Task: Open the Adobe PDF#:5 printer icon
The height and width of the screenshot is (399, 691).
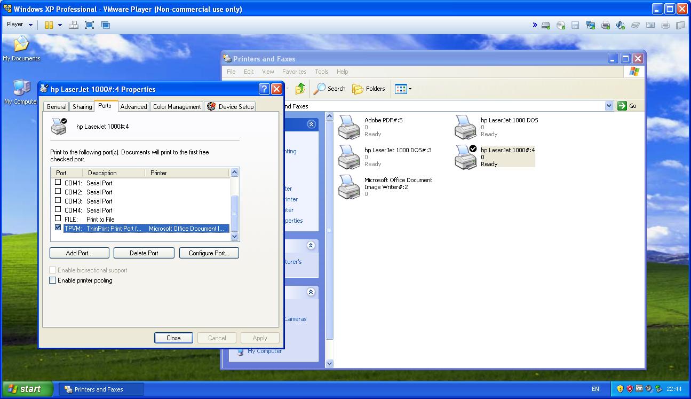Action: pyautogui.click(x=350, y=127)
